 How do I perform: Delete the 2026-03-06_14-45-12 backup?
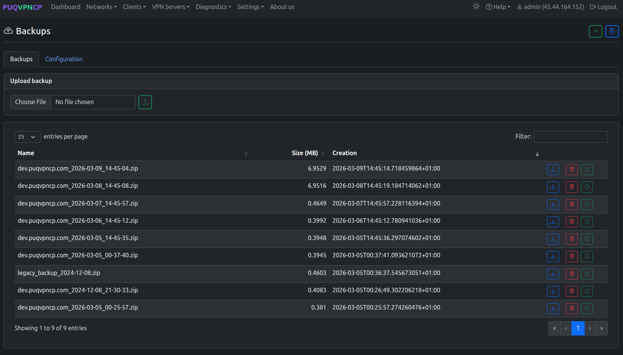[x=571, y=222]
